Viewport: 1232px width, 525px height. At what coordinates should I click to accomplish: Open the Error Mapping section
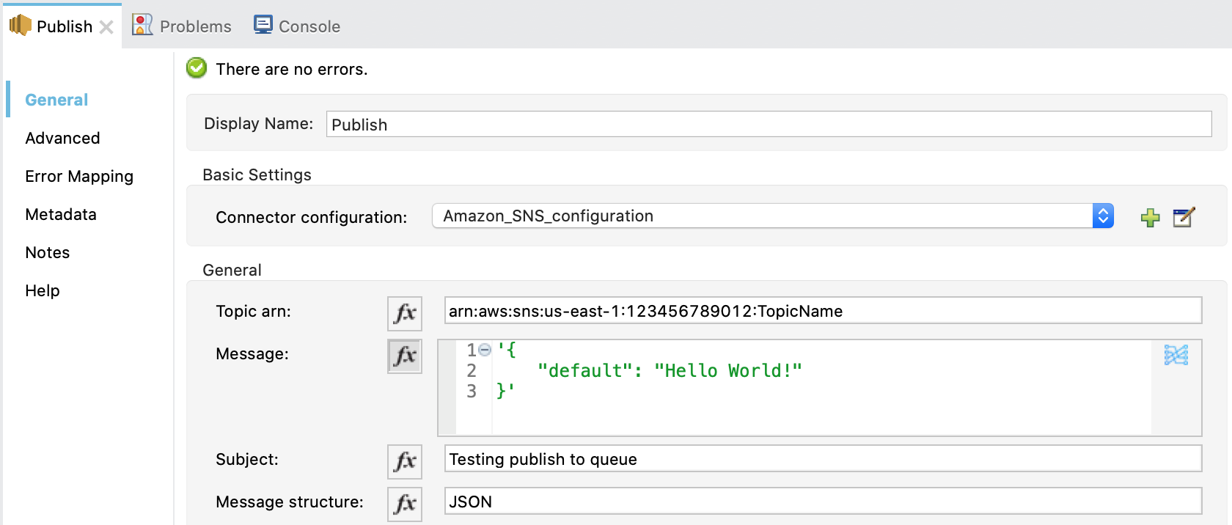(79, 176)
